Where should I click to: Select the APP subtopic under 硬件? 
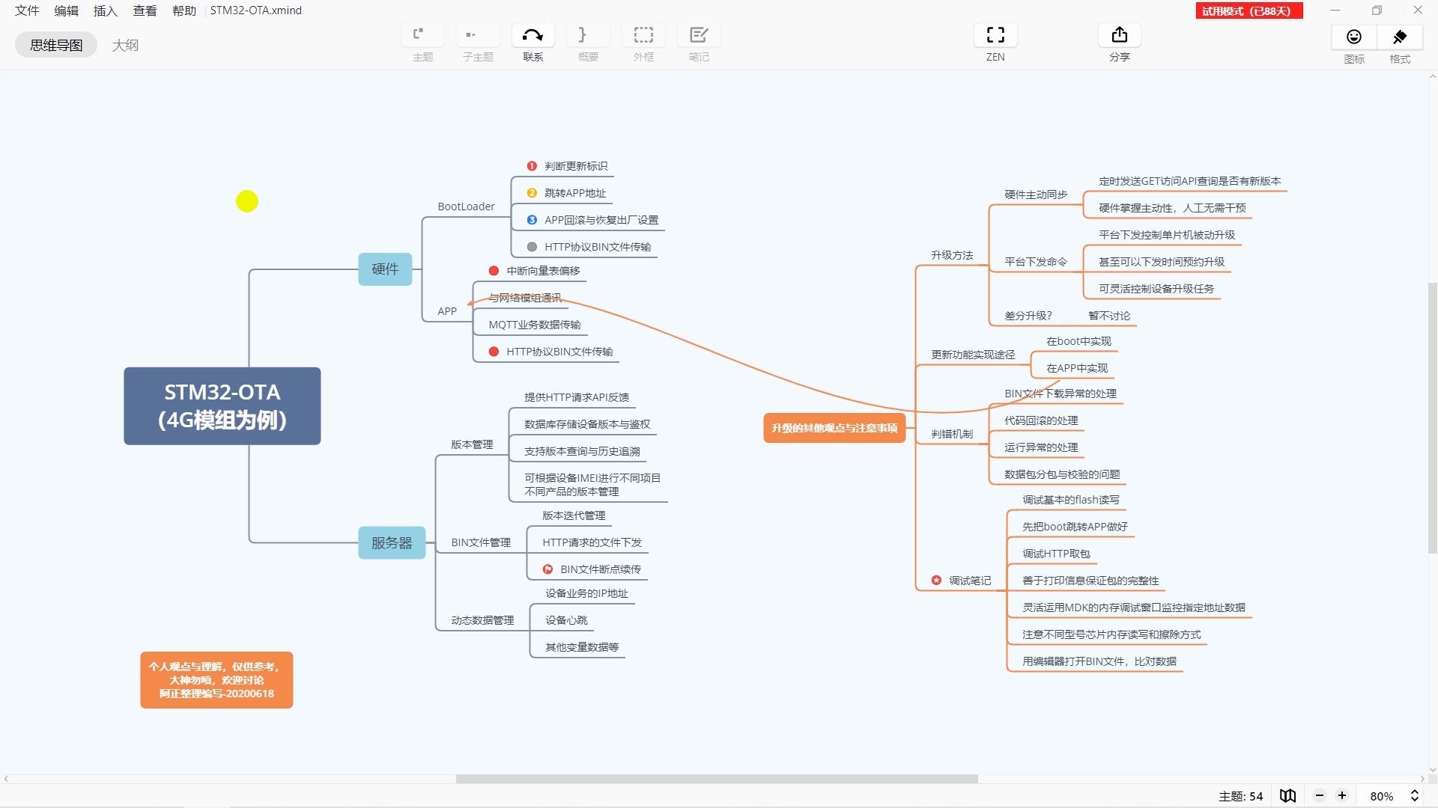click(x=447, y=311)
